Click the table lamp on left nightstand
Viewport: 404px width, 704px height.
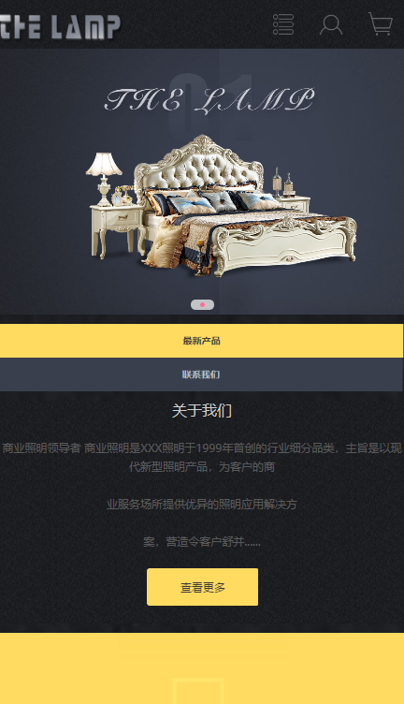click(x=104, y=179)
